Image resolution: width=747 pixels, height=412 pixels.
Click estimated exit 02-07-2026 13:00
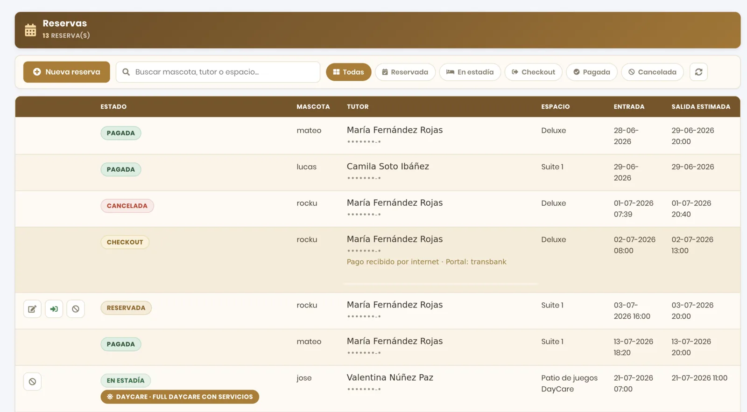(x=692, y=245)
